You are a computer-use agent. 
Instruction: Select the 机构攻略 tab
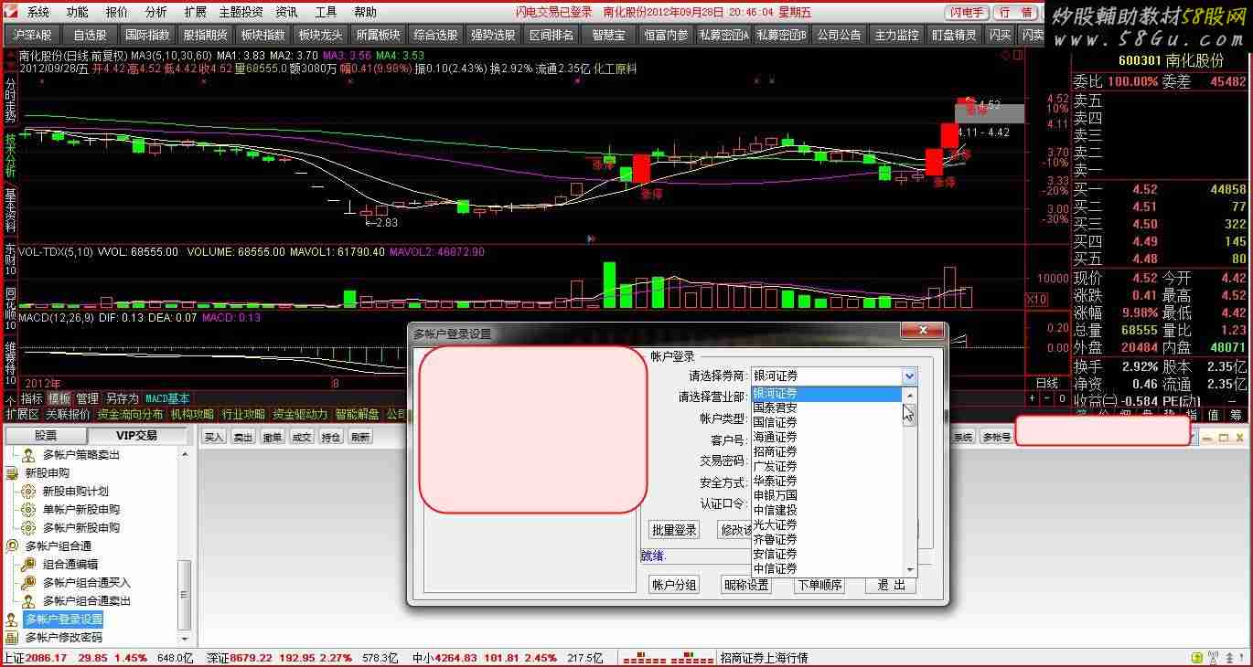tap(192, 414)
